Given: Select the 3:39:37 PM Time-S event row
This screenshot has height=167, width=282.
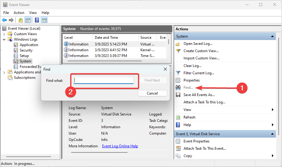Looking at the screenshot, I should 114,56.
